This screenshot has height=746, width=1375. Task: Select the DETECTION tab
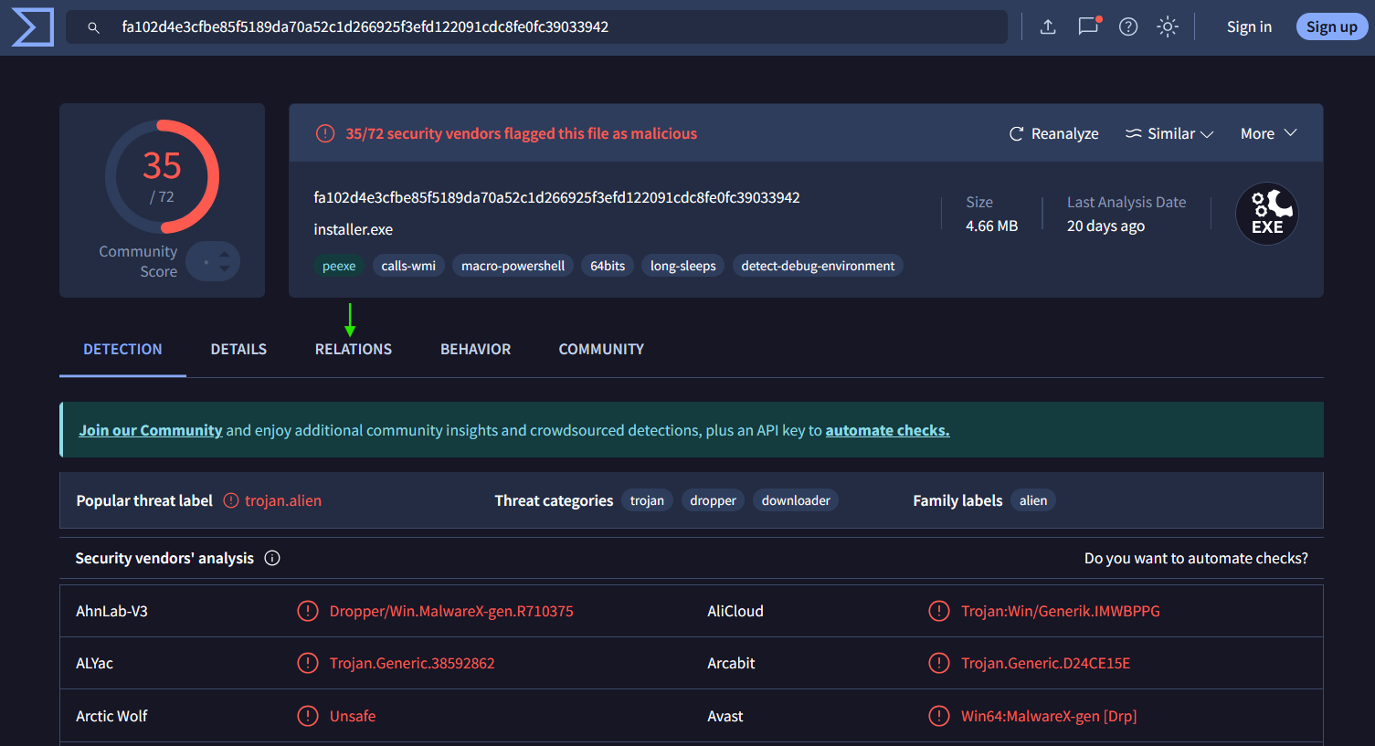[122, 349]
